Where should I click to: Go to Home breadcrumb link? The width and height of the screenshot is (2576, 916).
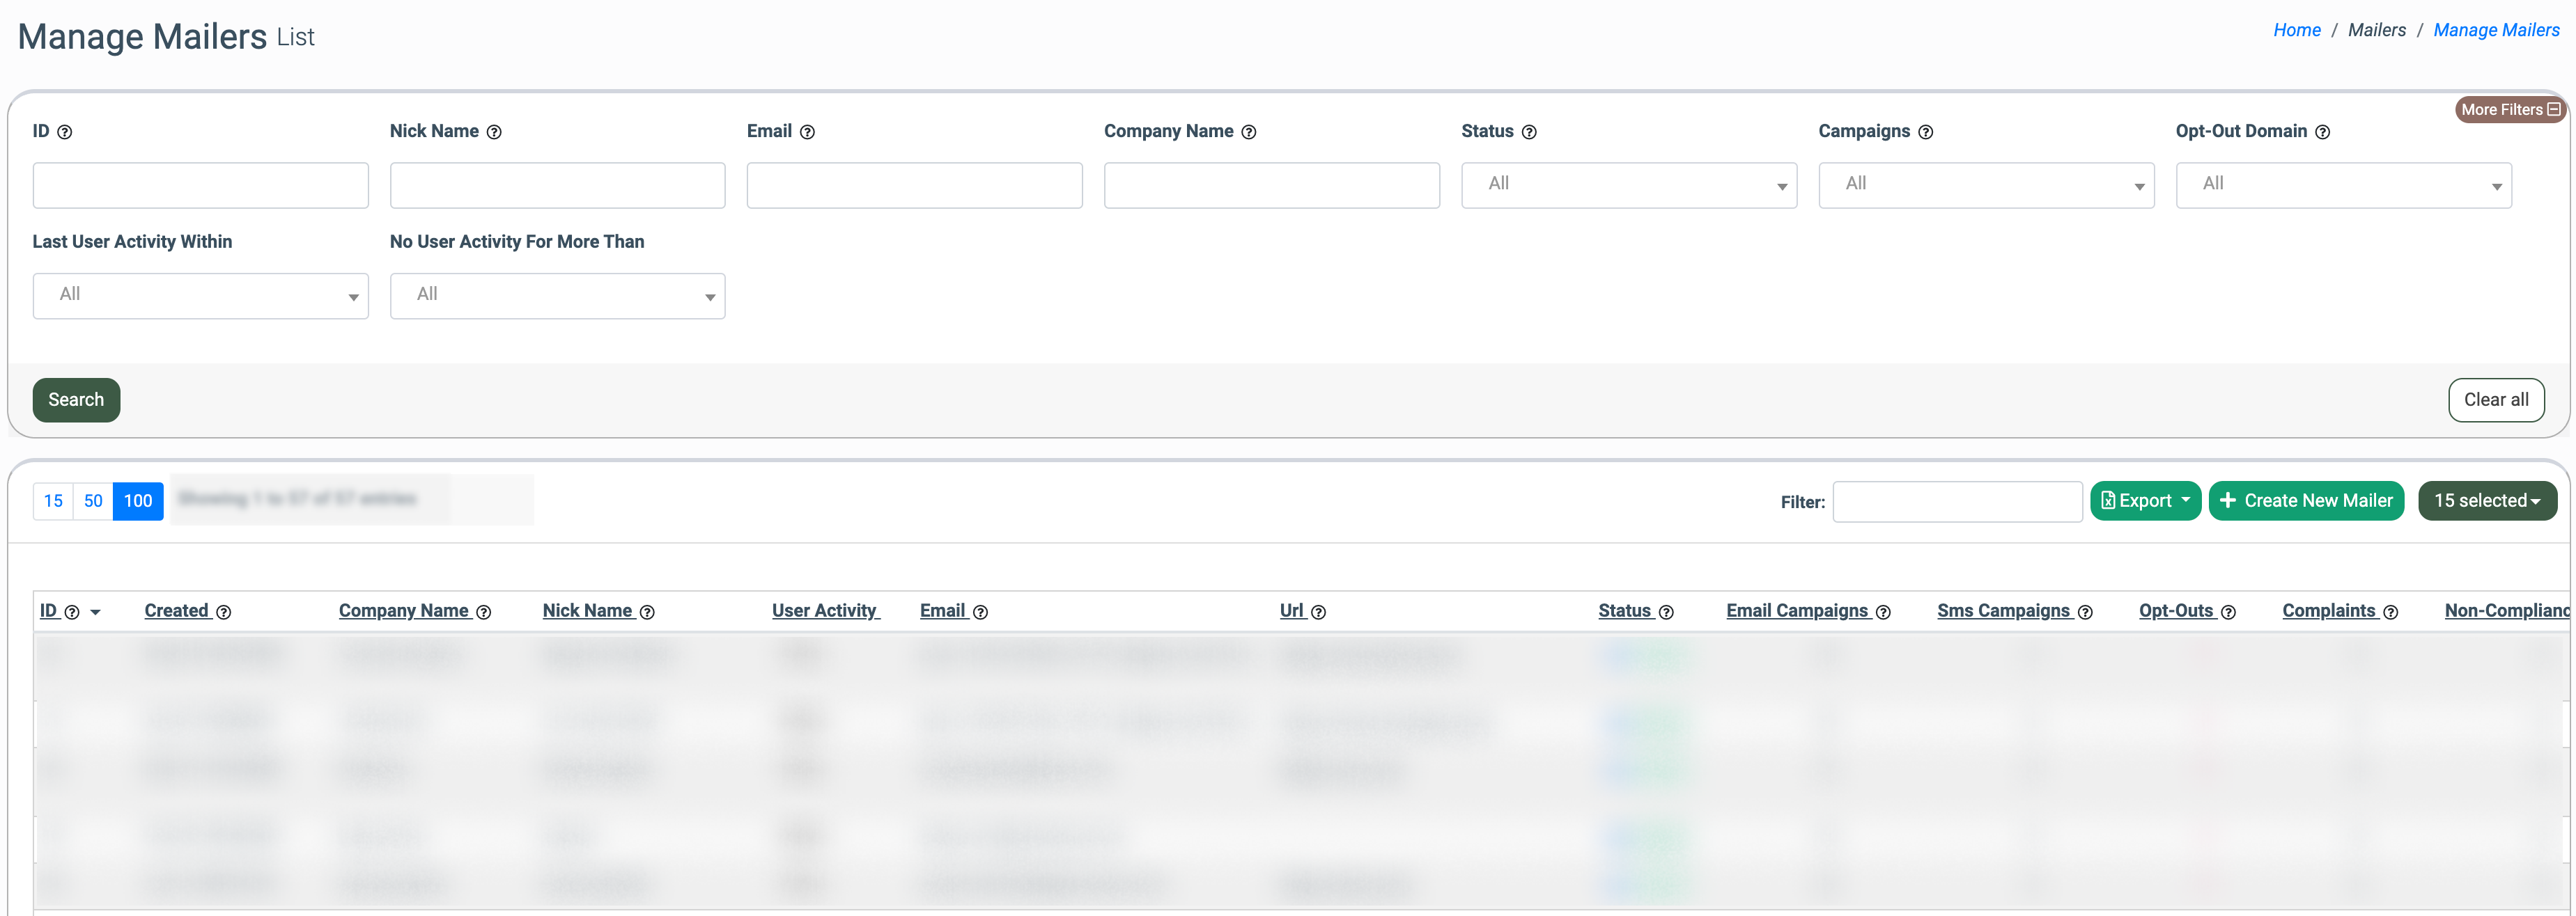2296,30
